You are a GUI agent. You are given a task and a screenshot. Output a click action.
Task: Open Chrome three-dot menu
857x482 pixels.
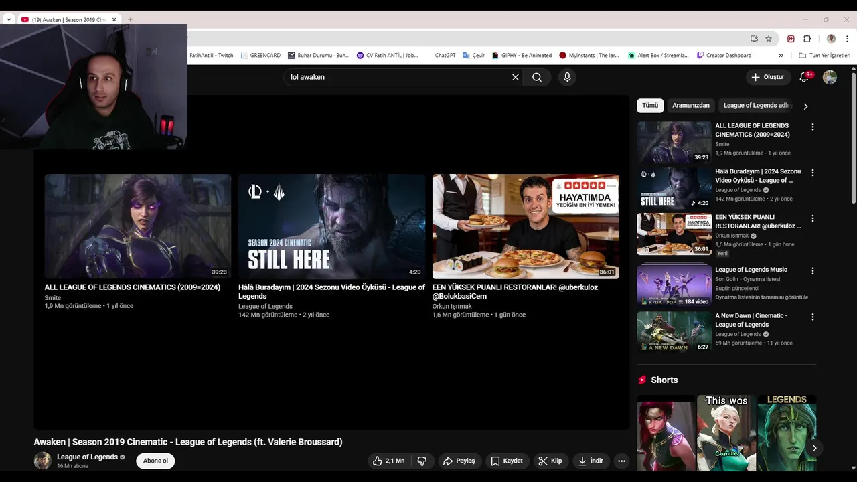click(848, 39)
